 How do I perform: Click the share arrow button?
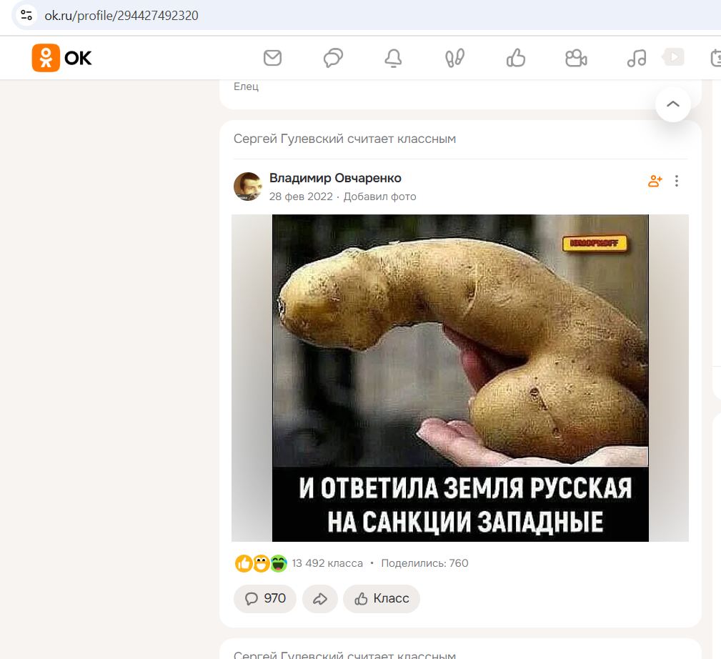(x=319, y=598)
